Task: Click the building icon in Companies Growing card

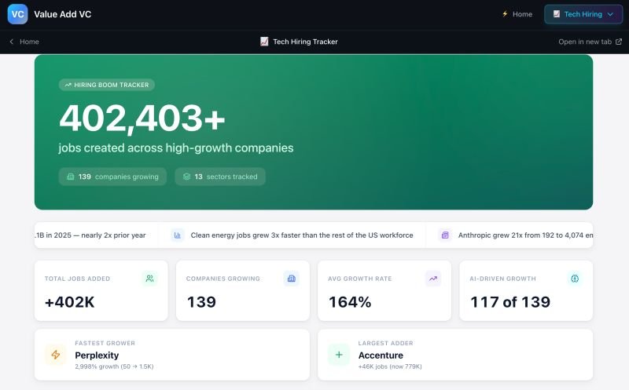Action: tap(291, 279)
